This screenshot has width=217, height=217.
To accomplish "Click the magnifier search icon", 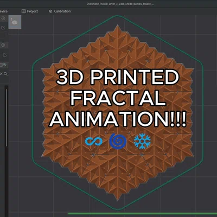I will 5,74.
